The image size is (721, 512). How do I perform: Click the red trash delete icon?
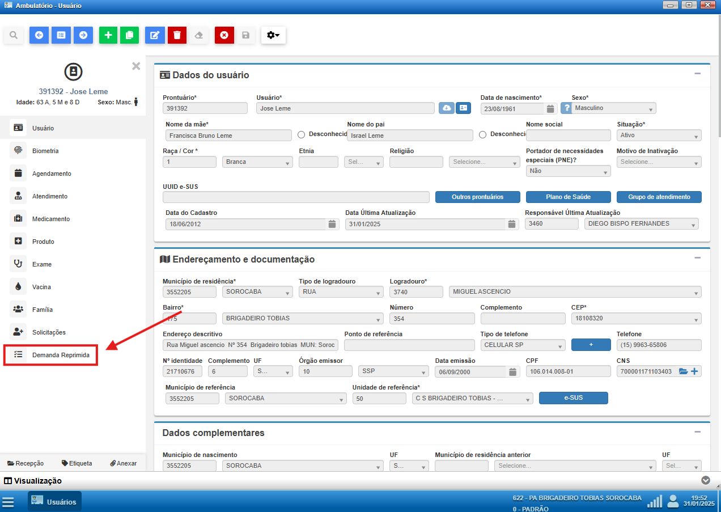tap(177, 35)
